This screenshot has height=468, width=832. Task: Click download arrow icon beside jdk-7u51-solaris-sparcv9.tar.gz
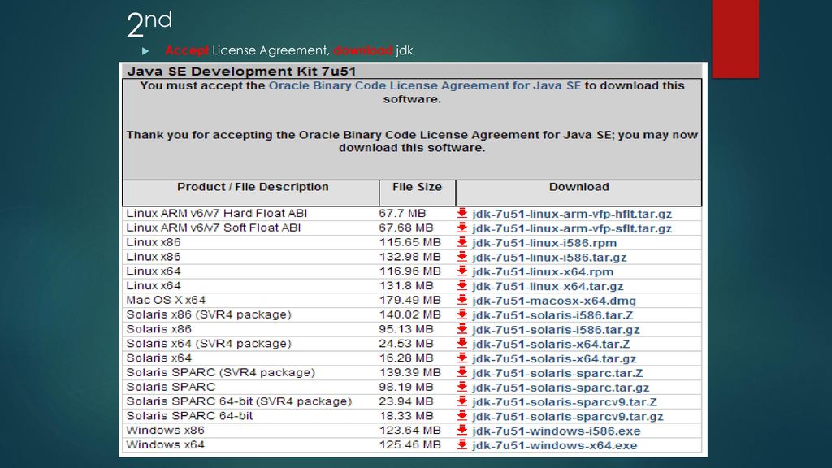(x=462, y=416)
